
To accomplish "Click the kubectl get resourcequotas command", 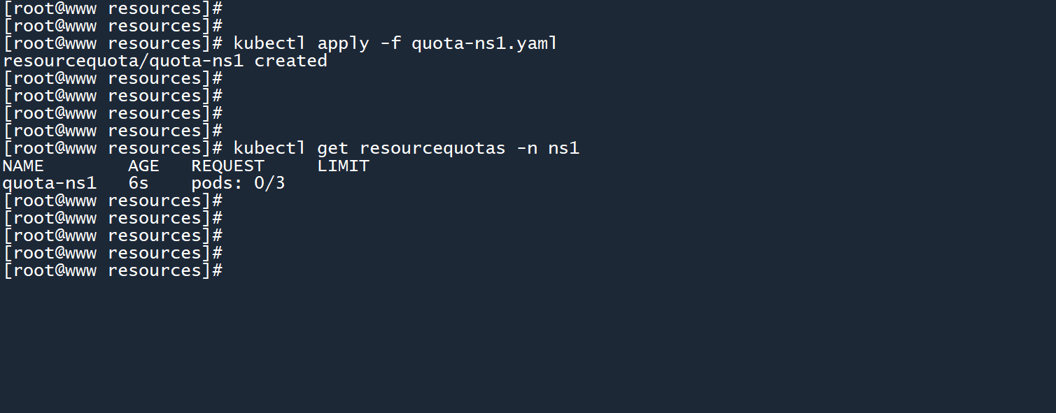I will pyautogui.click(x=406, y=148).
